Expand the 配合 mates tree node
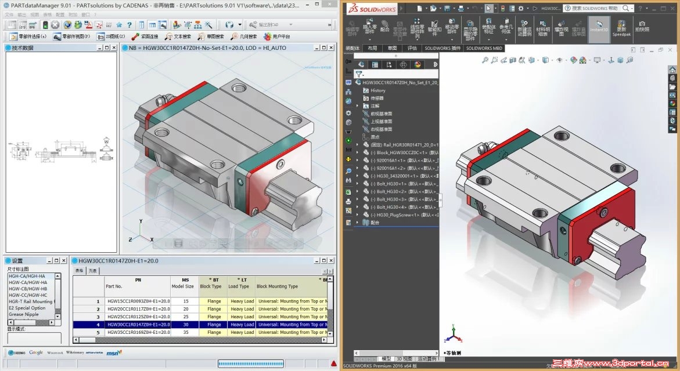Viewport: 680px width, 371px height. [x=358, y=223]
